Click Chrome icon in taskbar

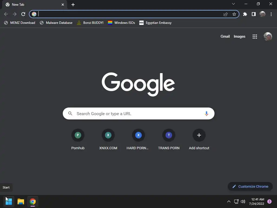[x=33, y=201]
